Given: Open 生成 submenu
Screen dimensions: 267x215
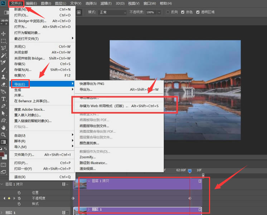Looking at the screenshot, I should tap(42, 90).
